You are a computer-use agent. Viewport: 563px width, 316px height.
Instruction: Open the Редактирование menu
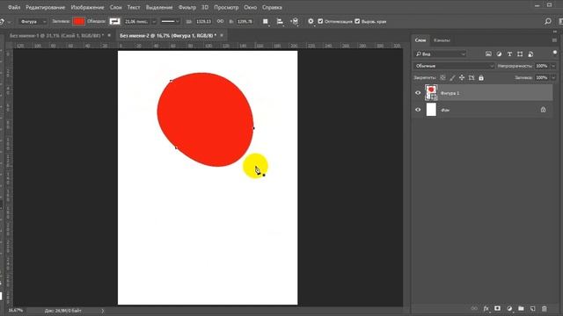(x=45, y=7)
